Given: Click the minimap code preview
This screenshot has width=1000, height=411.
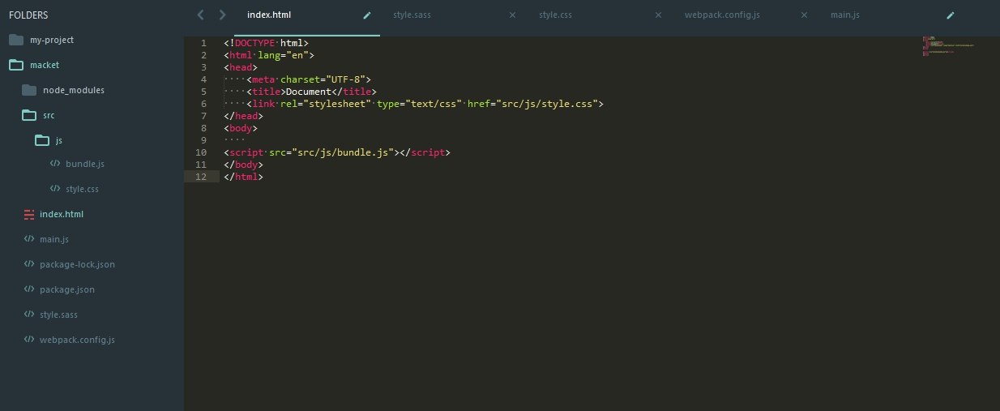Looking at the screenshot, I should pyautogui.click(x=948, y=46).
